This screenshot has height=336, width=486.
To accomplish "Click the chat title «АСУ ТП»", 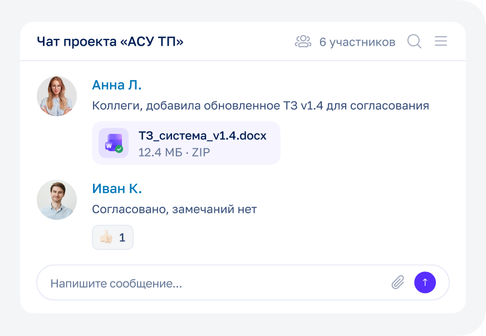I will coord(110,42).
